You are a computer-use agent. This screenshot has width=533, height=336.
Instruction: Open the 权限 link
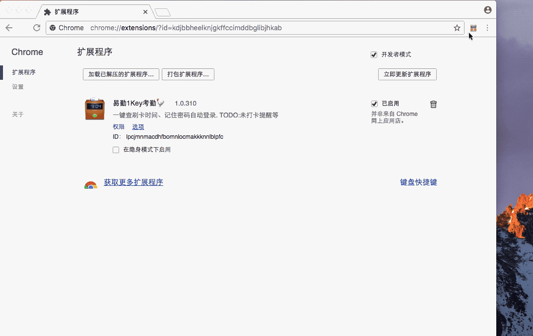pos(119,126)
